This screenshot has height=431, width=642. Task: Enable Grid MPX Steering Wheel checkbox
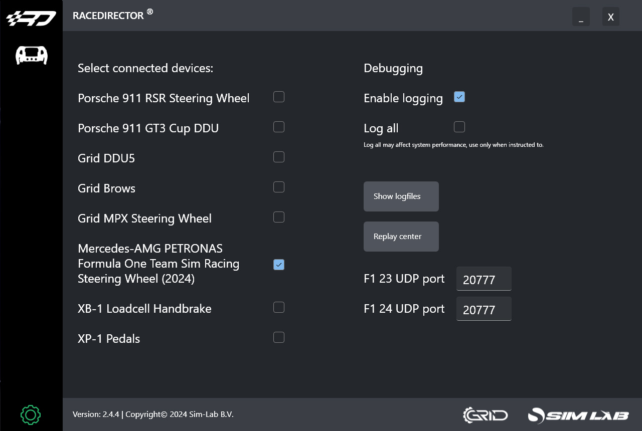click(x=279, y=218)
